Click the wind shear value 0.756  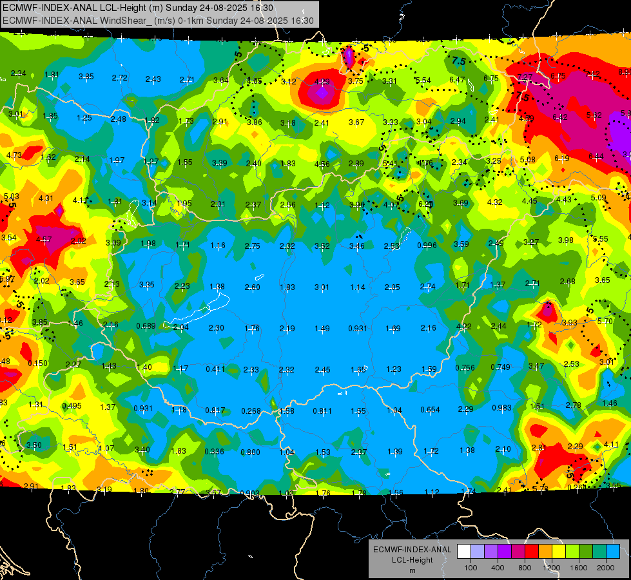tap(465, 367)
